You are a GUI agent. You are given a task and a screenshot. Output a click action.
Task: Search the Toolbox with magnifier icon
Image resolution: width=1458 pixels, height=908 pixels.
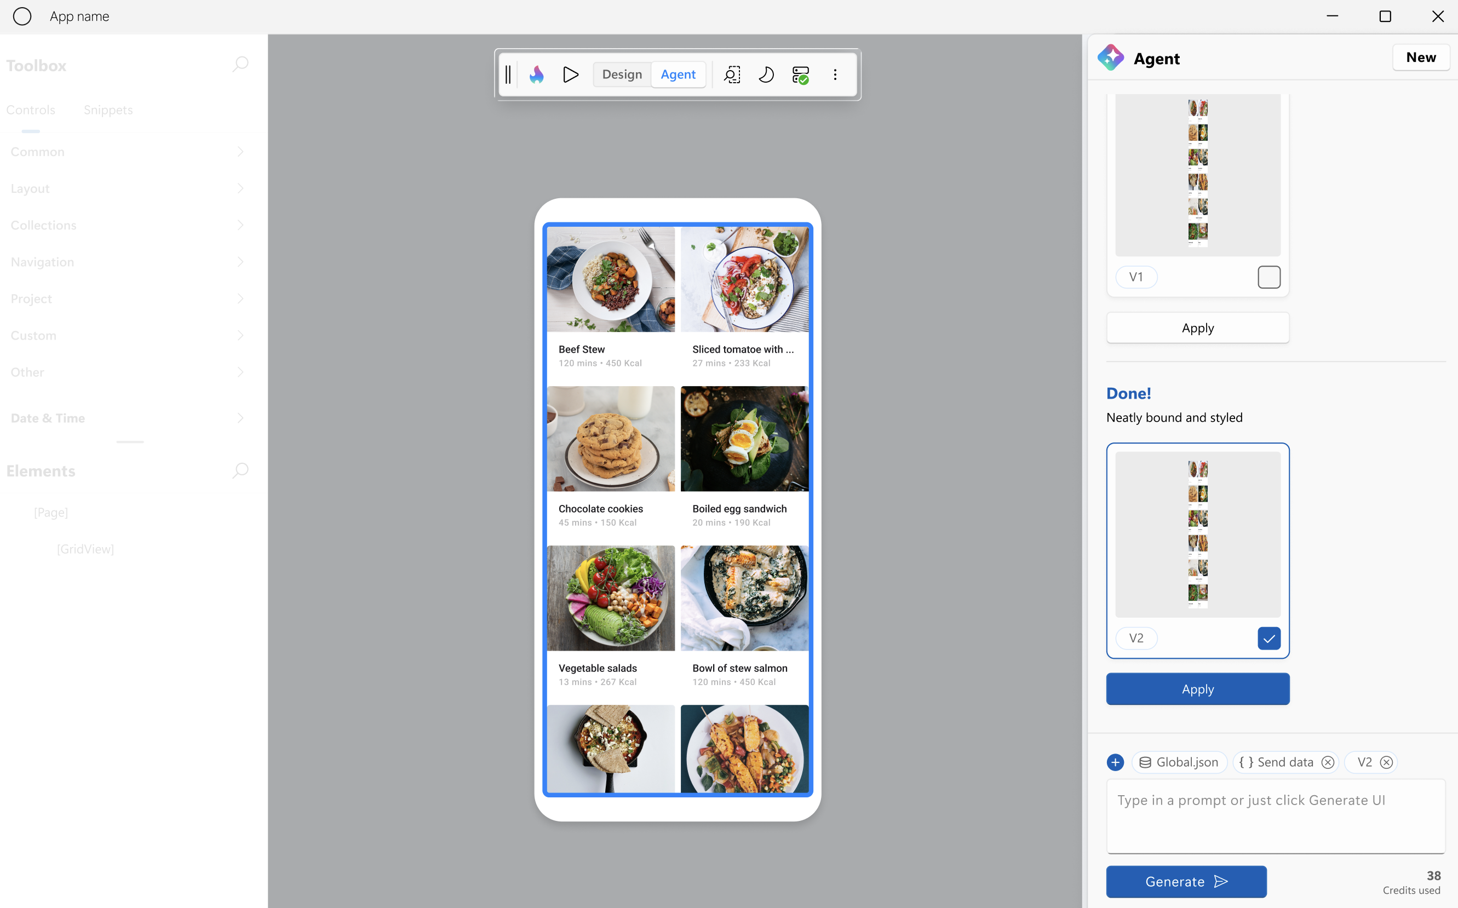[x=240, y=64]
